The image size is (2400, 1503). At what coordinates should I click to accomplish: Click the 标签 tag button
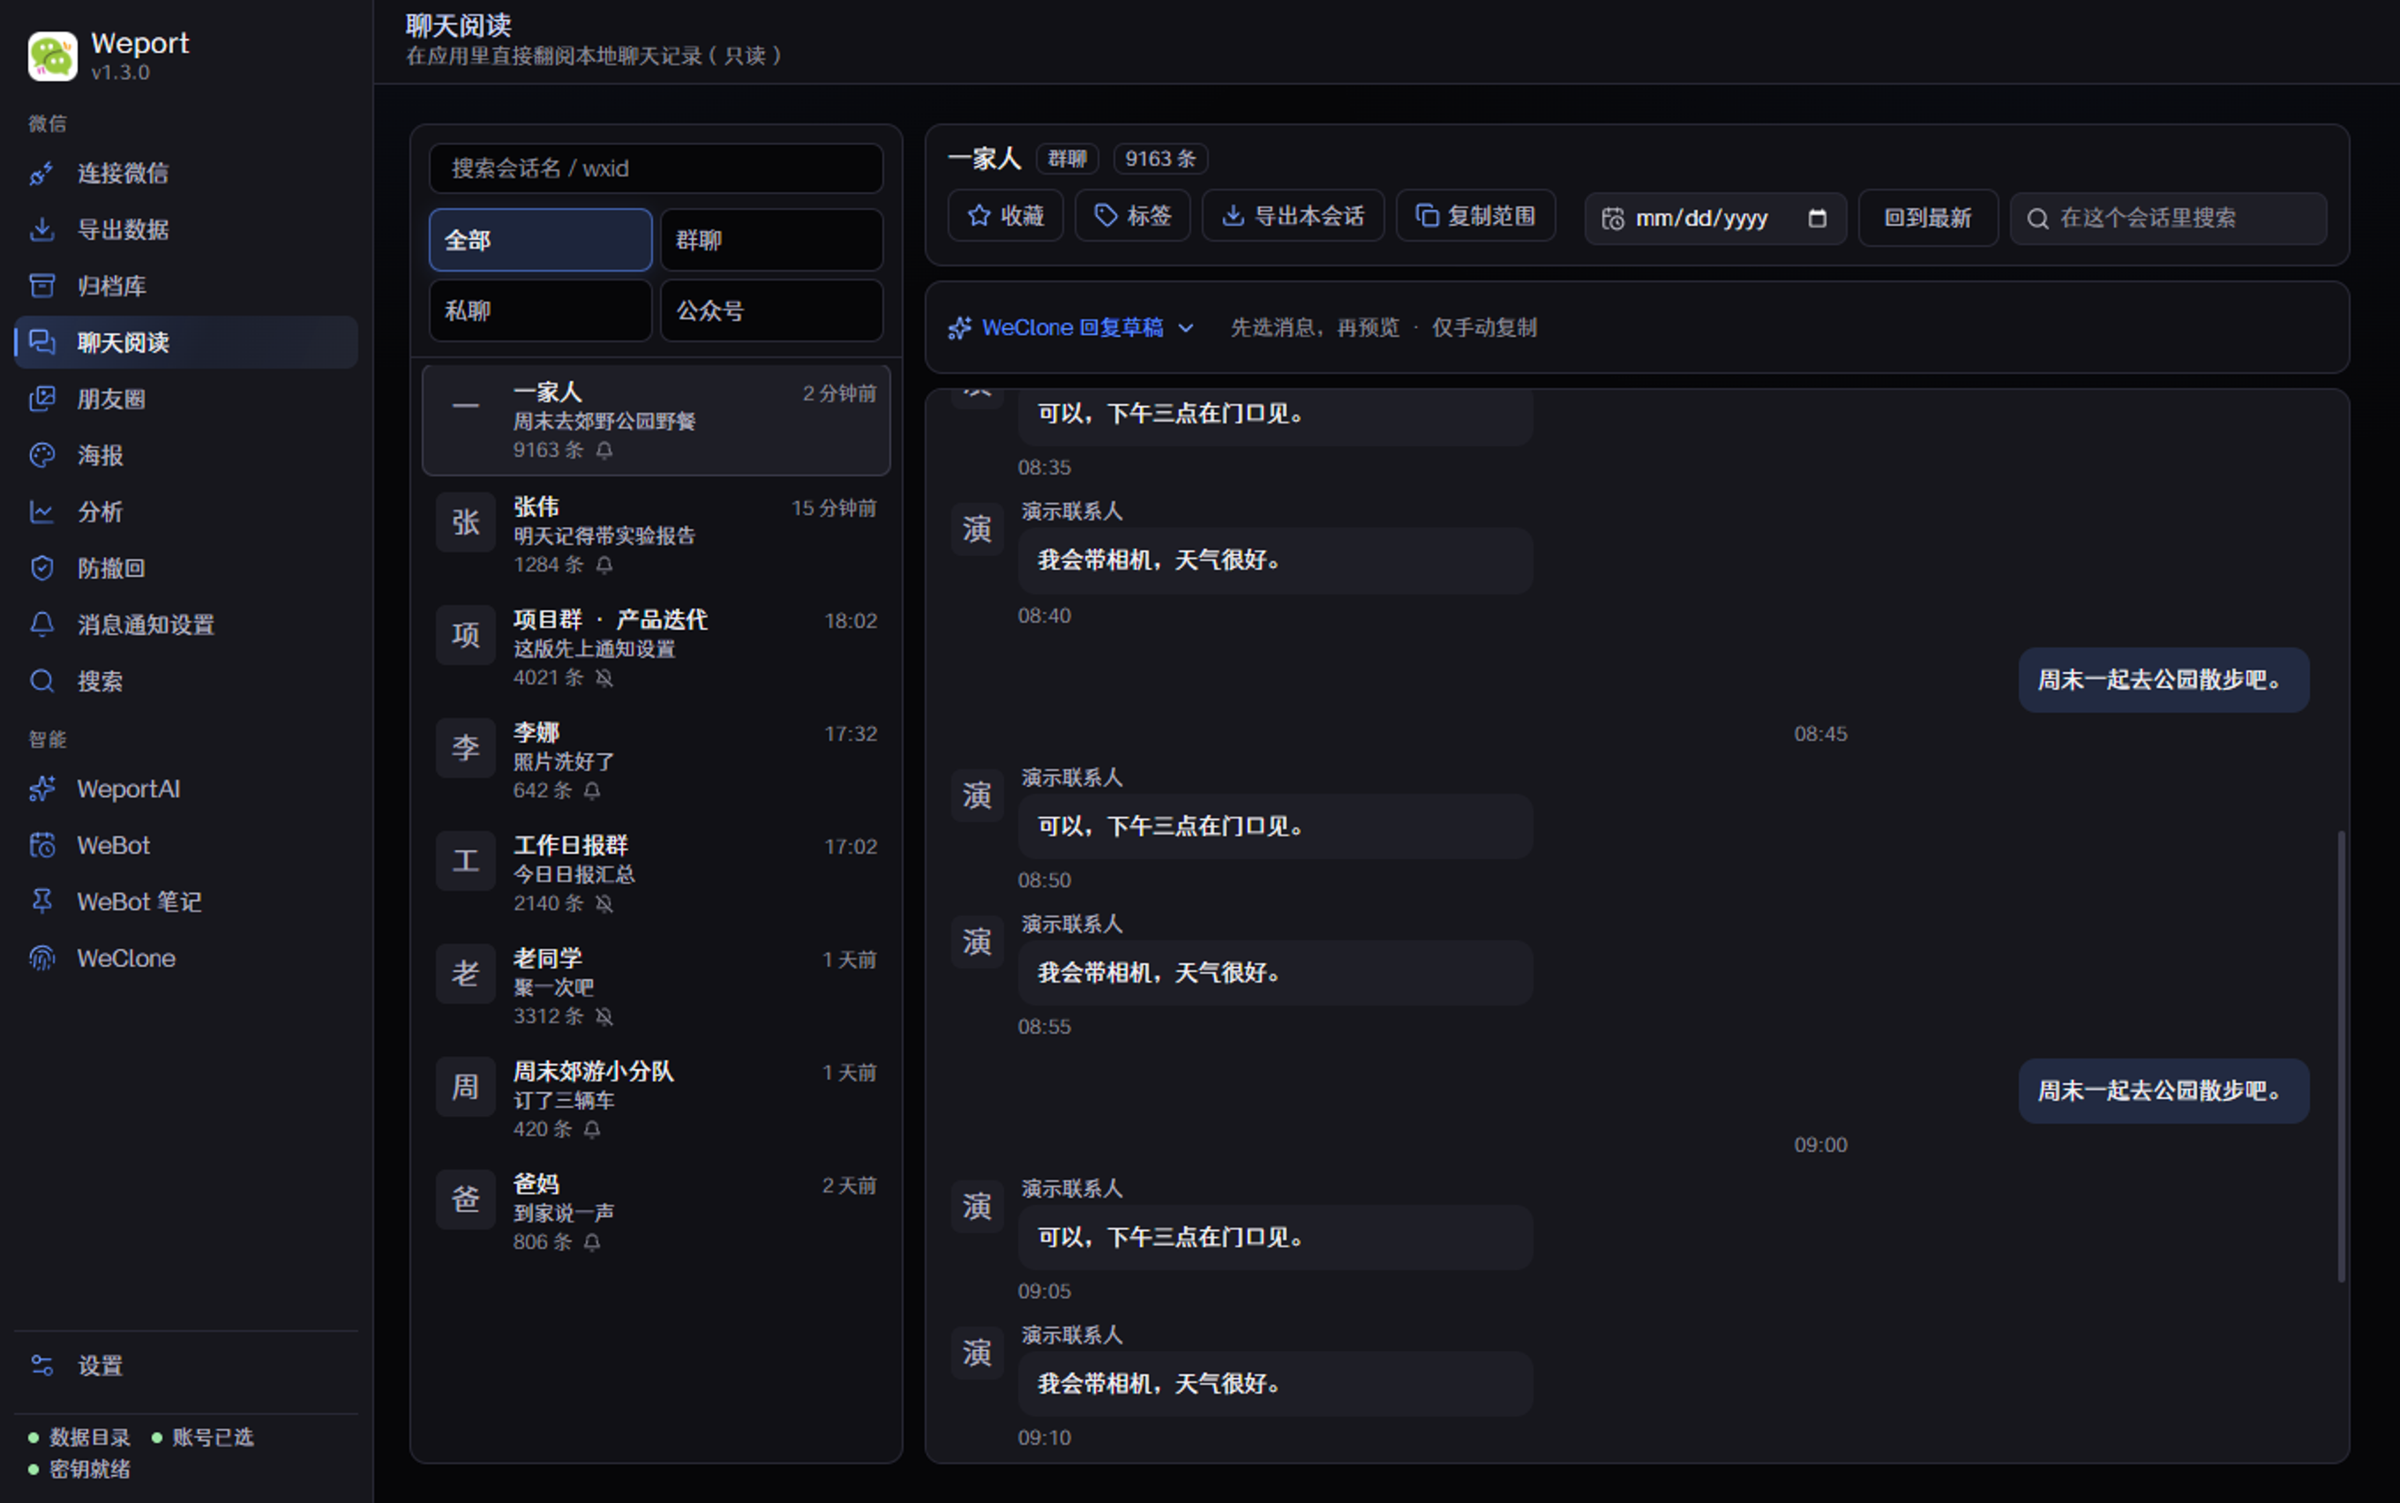pyautogui.click(x=1132, y=216)
